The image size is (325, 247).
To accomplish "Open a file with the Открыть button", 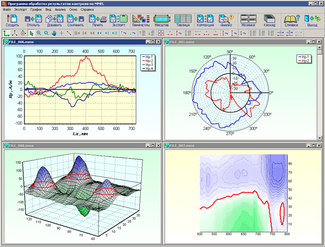I will (x=32, y=21).
